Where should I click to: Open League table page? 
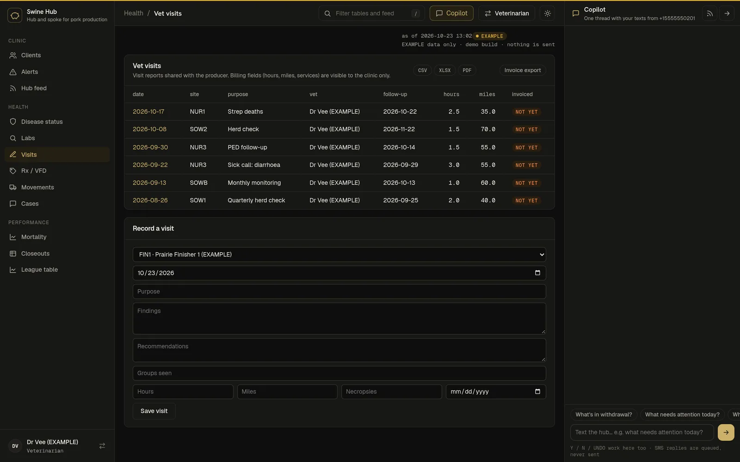tap(57, 270)
